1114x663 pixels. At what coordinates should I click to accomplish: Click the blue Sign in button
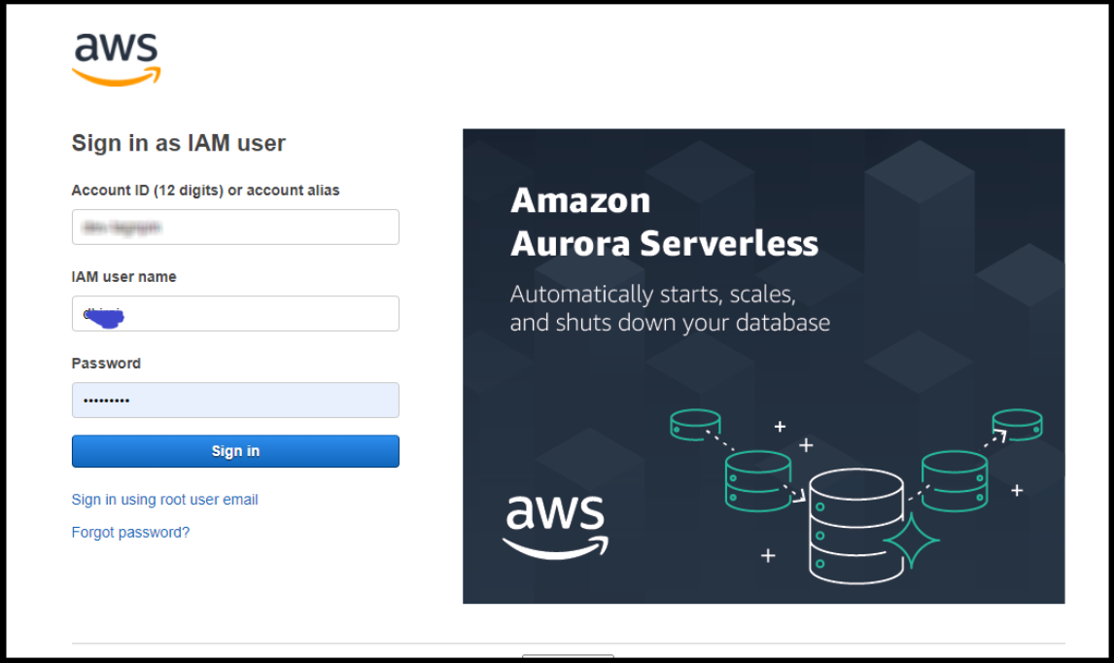[x=235, y=451]
